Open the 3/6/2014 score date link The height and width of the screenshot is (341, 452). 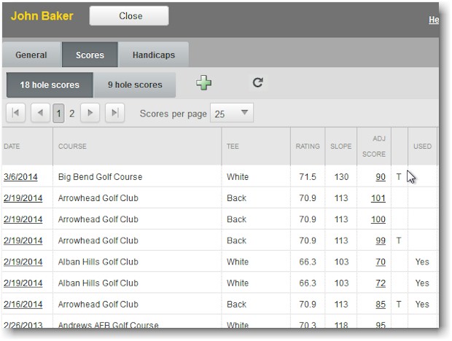(20, 177)
